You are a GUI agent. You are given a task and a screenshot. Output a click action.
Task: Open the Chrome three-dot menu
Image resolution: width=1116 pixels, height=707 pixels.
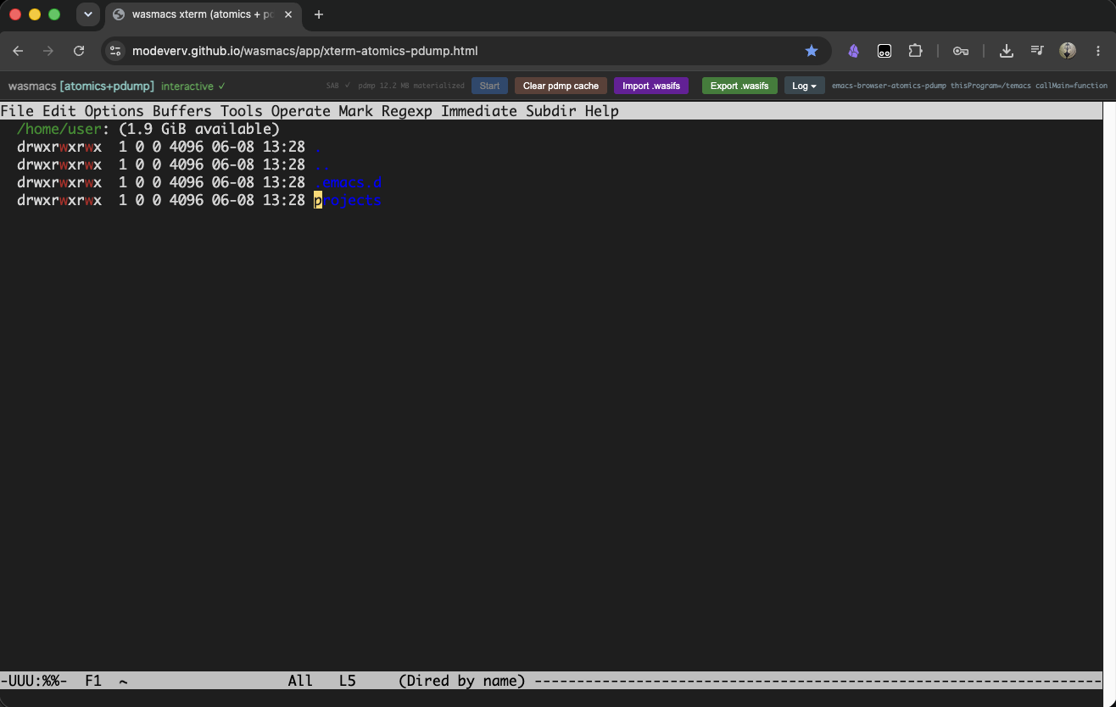click(x=1098, y=51)
